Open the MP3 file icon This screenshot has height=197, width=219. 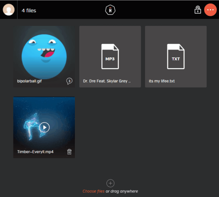coord(110,56)
